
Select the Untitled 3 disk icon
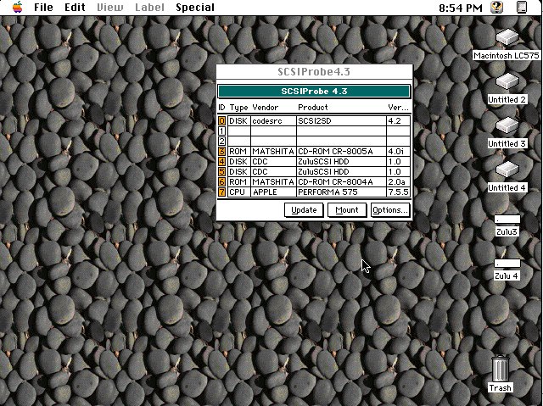[507, 125]
